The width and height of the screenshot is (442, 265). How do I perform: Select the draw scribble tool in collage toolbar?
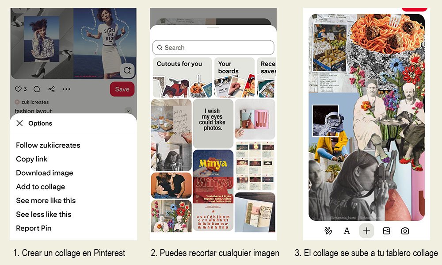328,231
